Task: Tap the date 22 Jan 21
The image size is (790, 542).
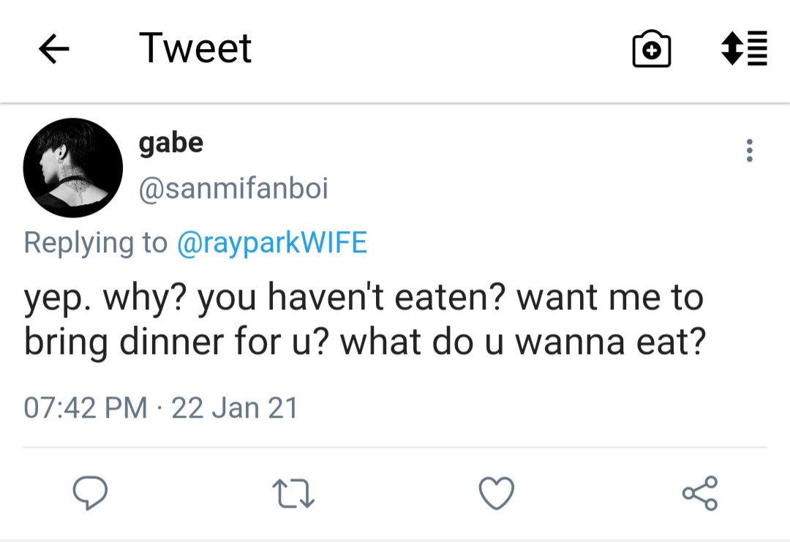Action: coord(234,407)
